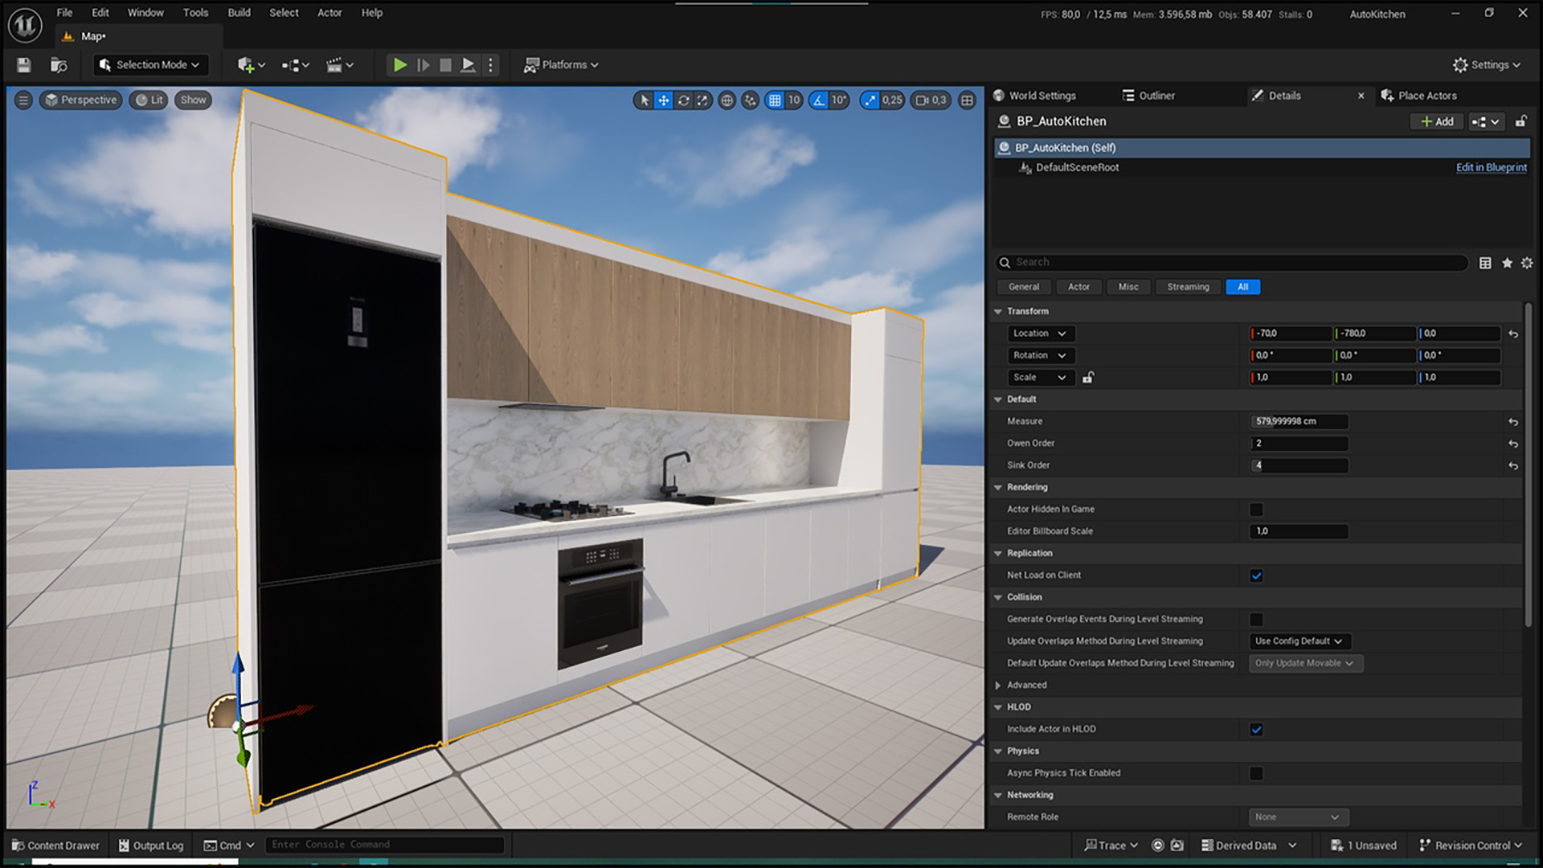1543x868 pixels.
Task: Switch to the World Settings tab
Action: [x=1034, y=96]
